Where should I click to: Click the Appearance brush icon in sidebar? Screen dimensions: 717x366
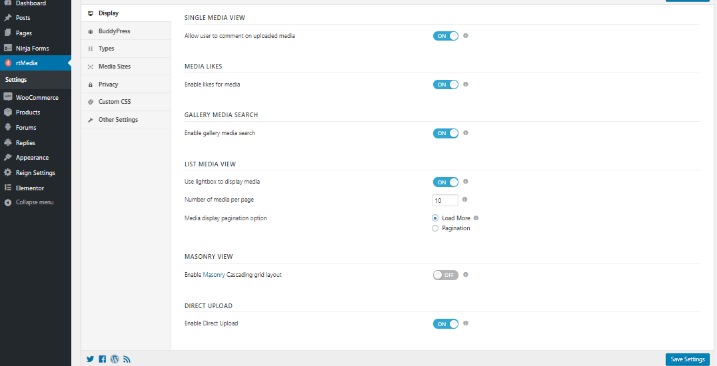8,158
